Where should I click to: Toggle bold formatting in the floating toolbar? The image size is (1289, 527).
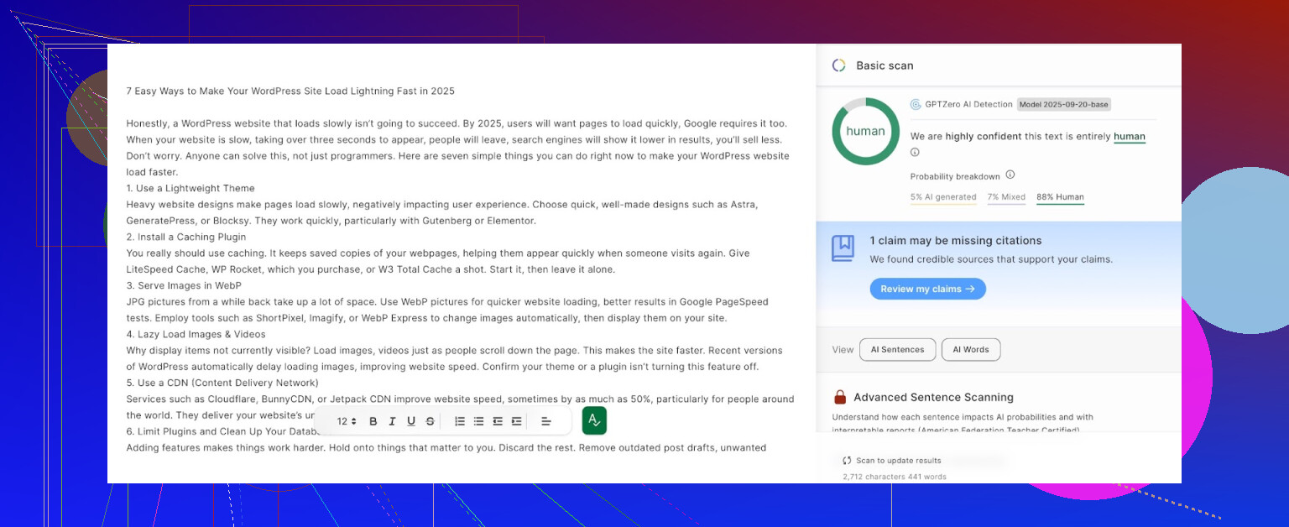click(x=373, y=421)
